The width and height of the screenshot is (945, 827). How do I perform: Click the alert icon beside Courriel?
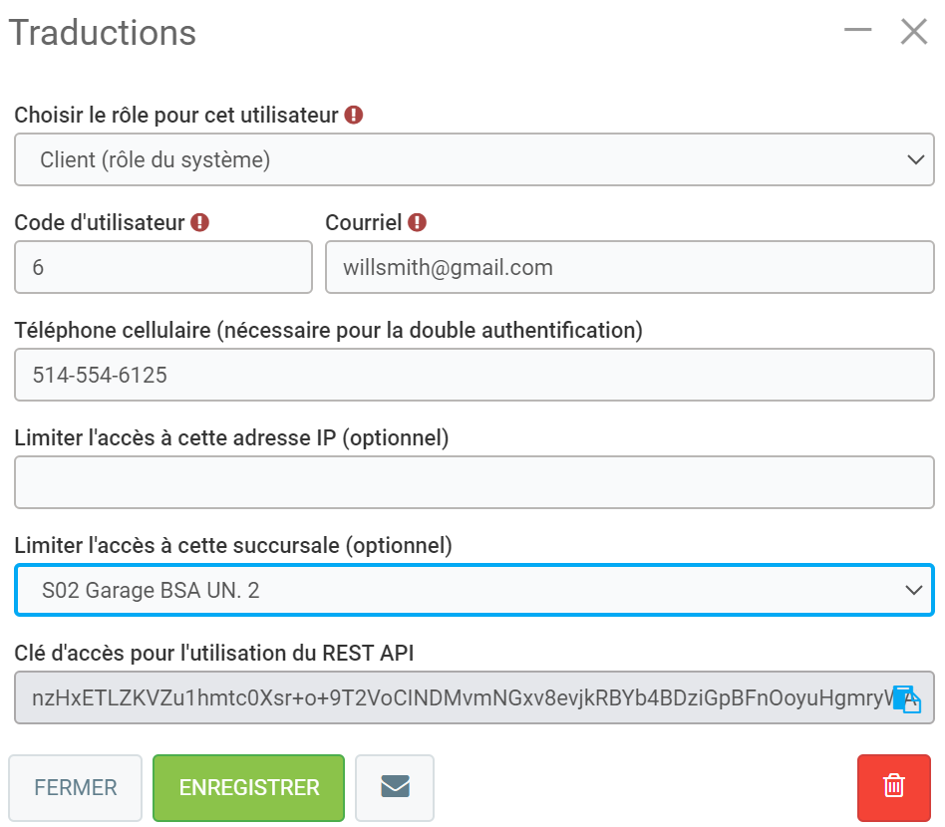(x=417, y=222)
